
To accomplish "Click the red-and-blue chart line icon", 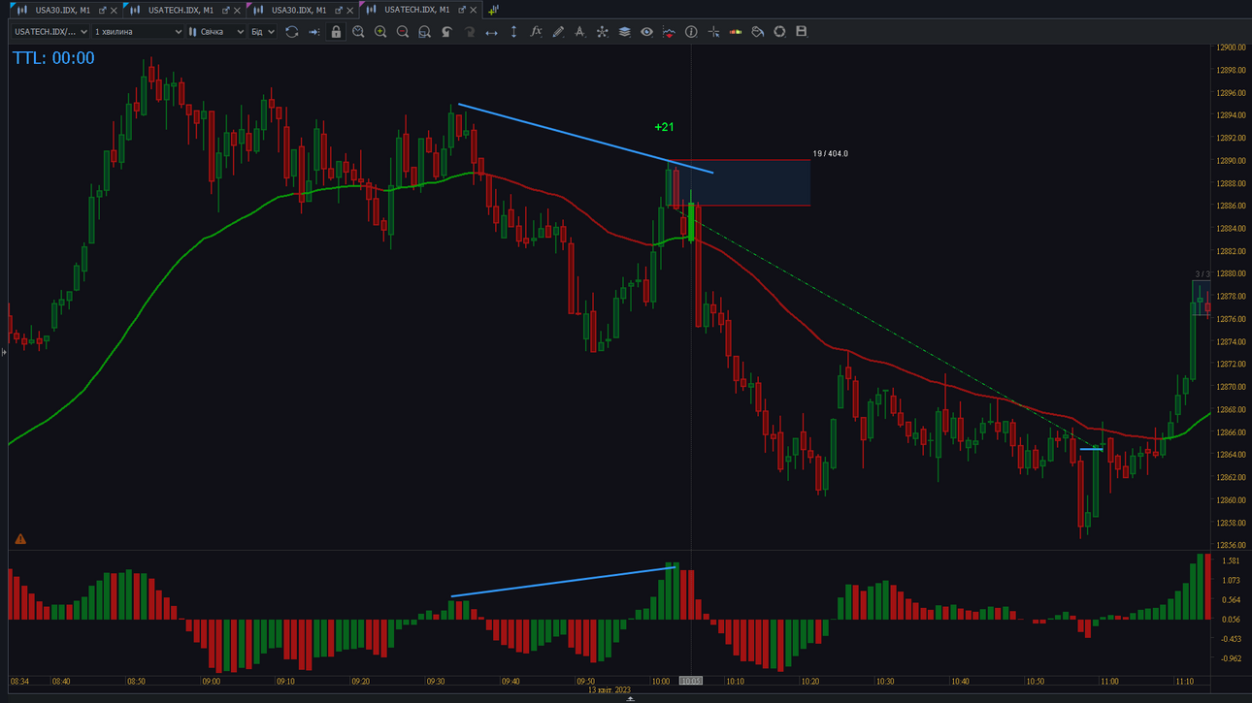I will coord(669,32).
